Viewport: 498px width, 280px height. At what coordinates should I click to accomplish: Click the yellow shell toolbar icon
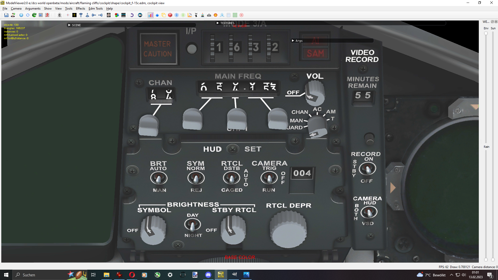(x=216, y=15)
